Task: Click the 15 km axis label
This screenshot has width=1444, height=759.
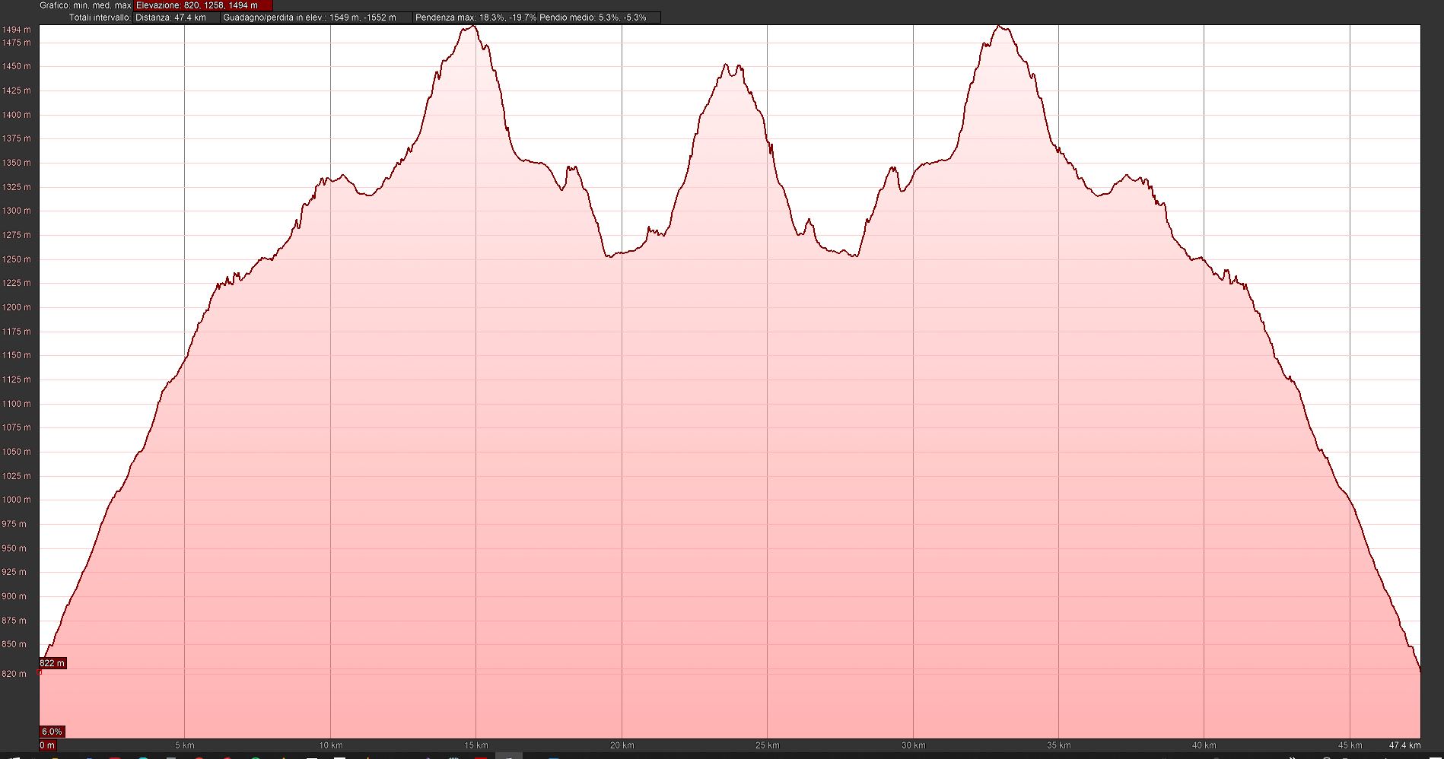Action: click(x=476, y=745)
